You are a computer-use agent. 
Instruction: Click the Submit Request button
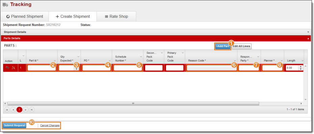[15, 125]
